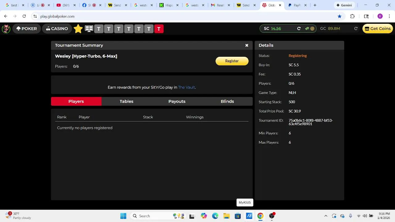Open the POKER lobby
Image resolution: width=395 pixels, height=222 pixels.
[x=27, y=29]
